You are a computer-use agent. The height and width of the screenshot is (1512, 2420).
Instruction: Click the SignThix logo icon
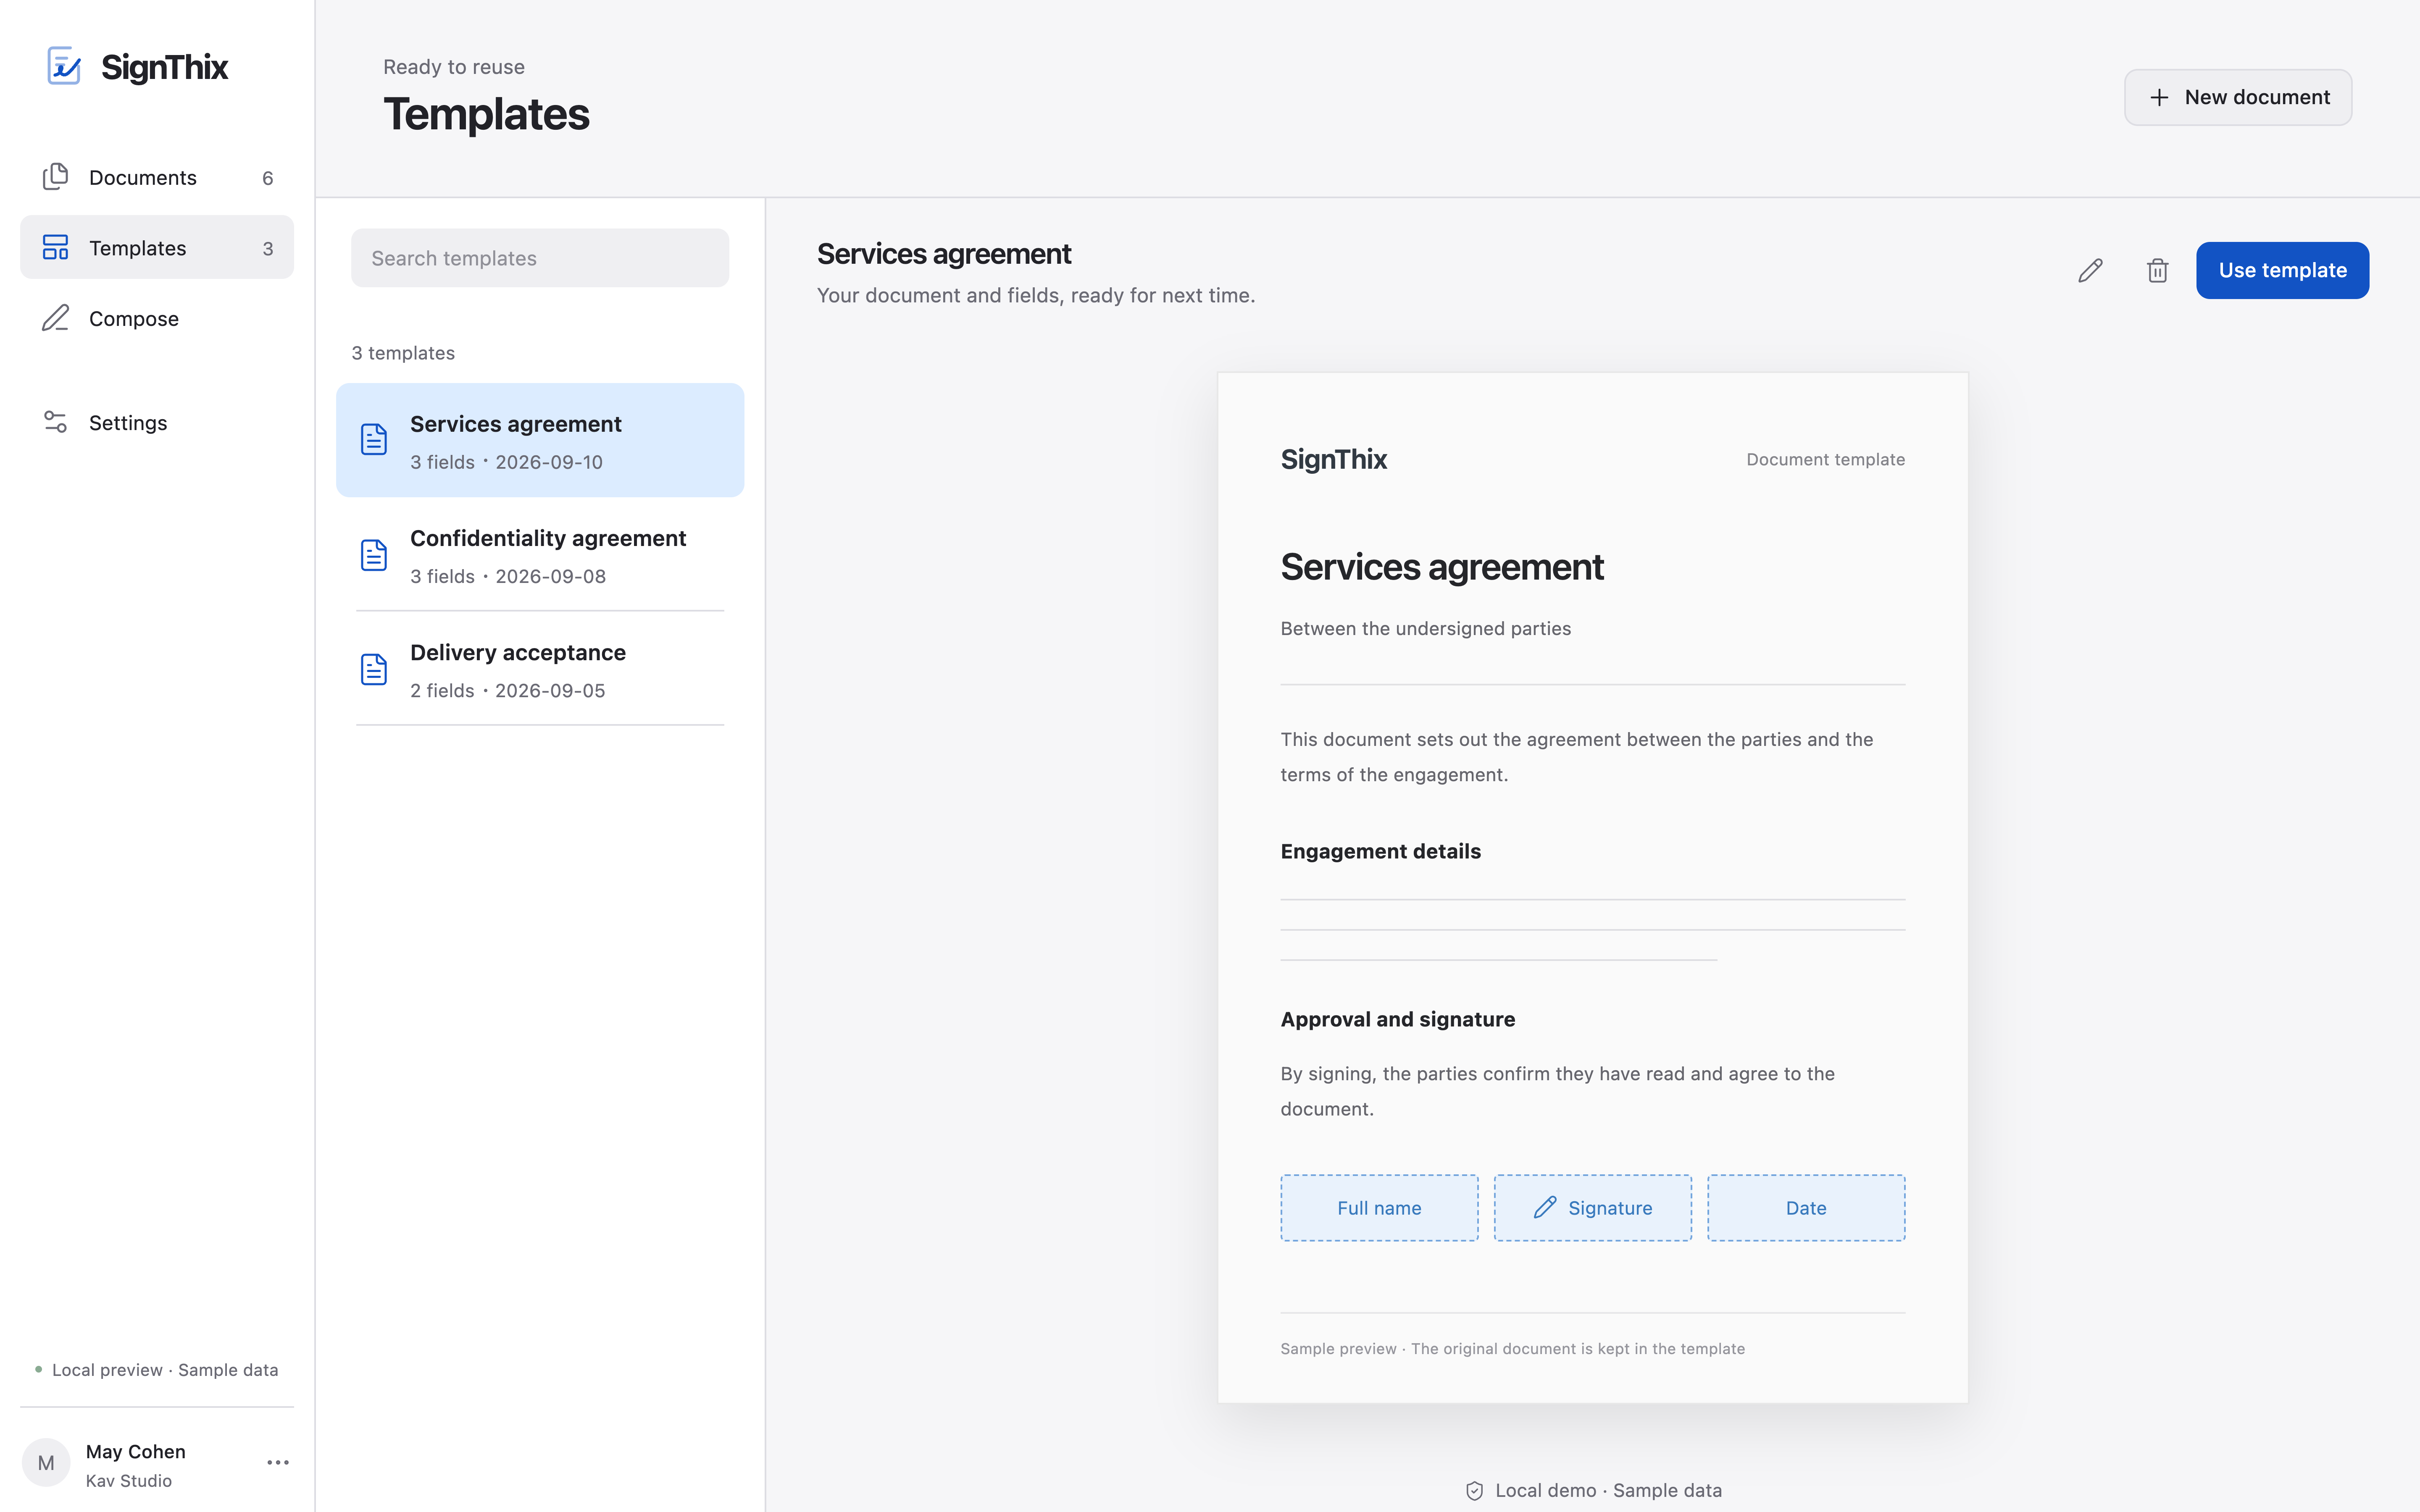[64, 66]
